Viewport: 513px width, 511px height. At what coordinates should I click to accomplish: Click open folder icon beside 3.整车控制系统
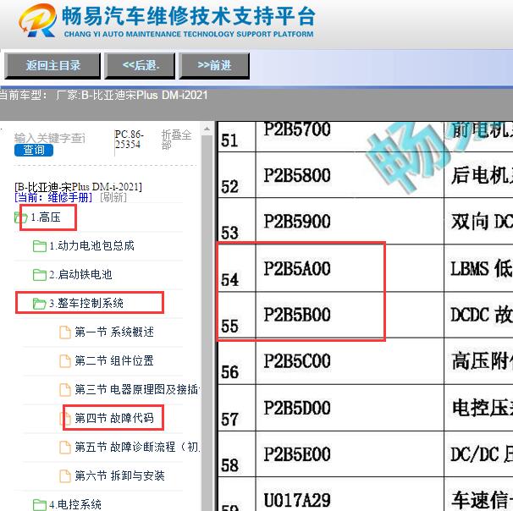tap(40, 304)
